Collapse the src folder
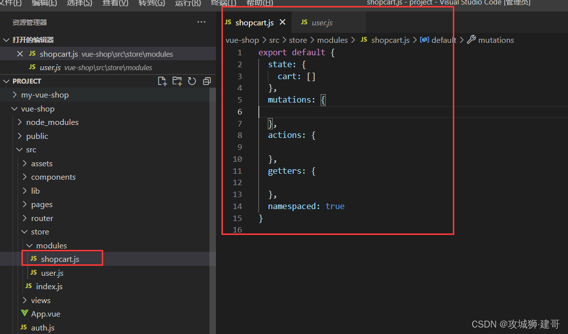Screen dimensions: 568x334 (x=19, y=150)
